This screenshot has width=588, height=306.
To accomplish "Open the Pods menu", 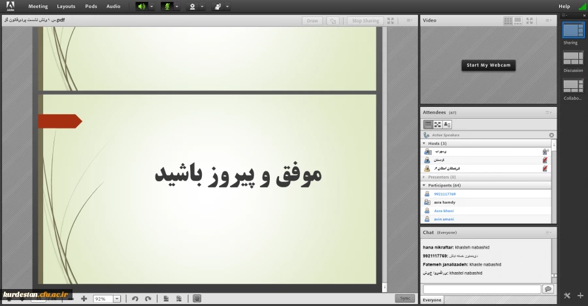I will pos(91,7).
